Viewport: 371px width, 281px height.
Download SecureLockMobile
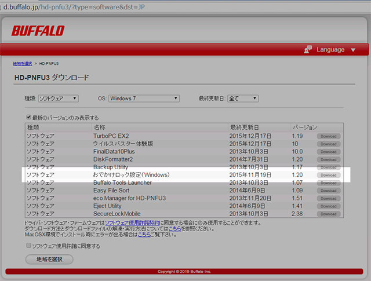tap(329, 214)
